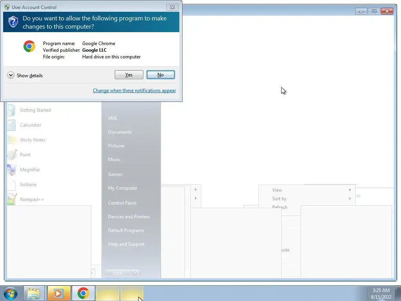Screen dimensions: 401x301
Task: Launch Calculator from Start menu
Action: 31,125
